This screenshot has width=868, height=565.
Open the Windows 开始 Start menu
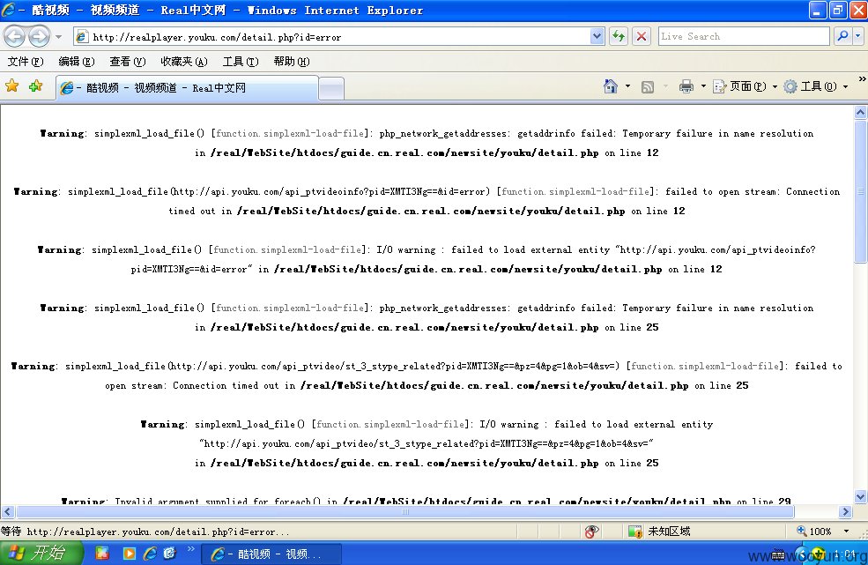(x=40, y=553)
